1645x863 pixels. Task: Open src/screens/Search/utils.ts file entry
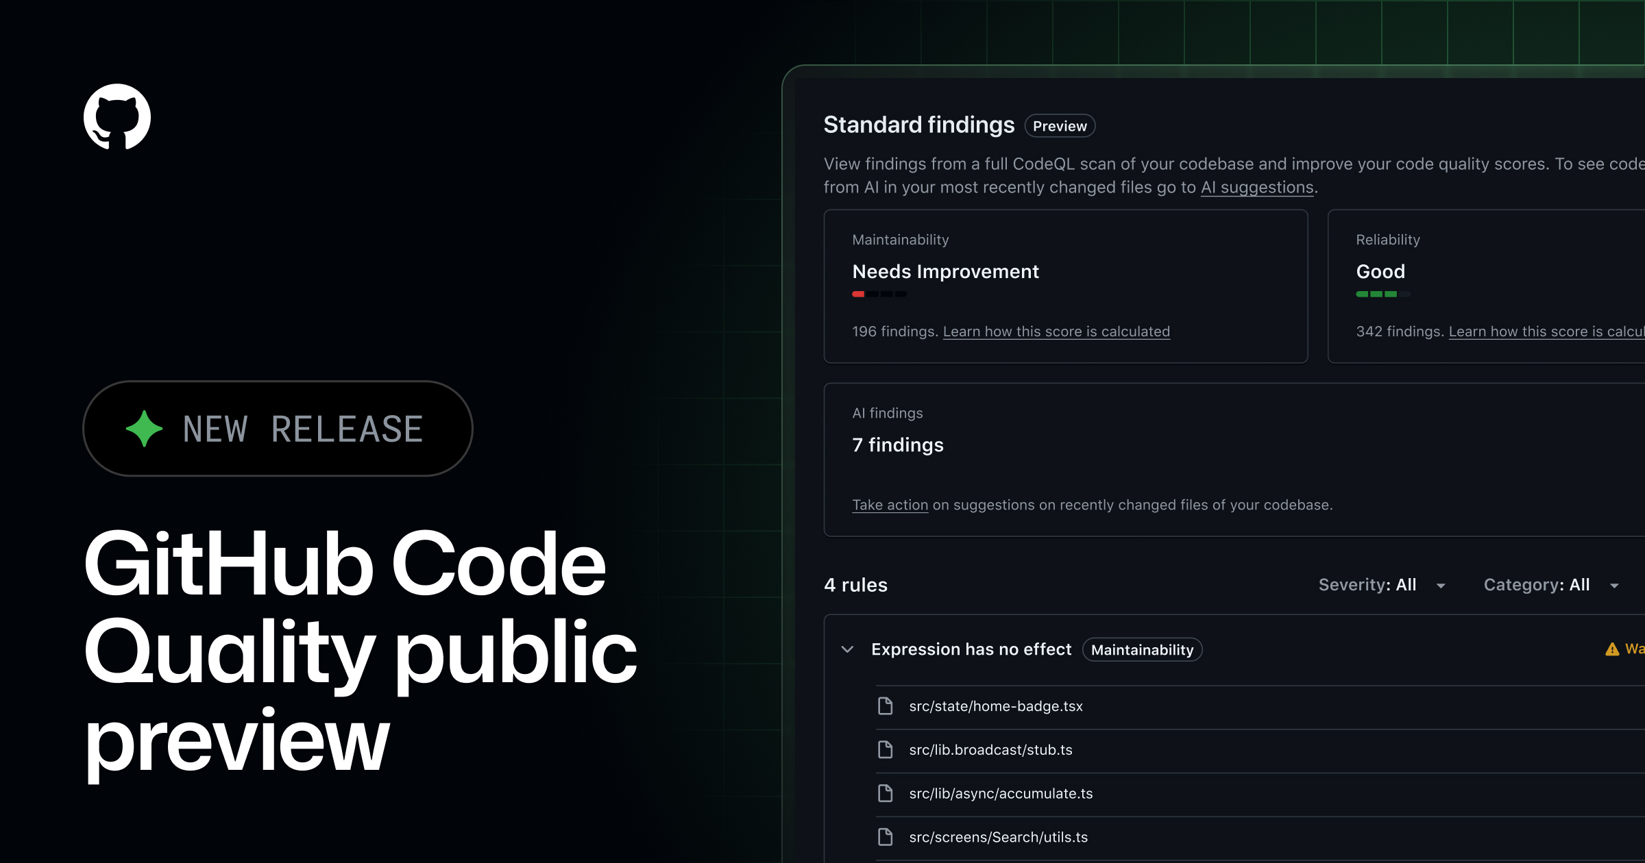998,837
